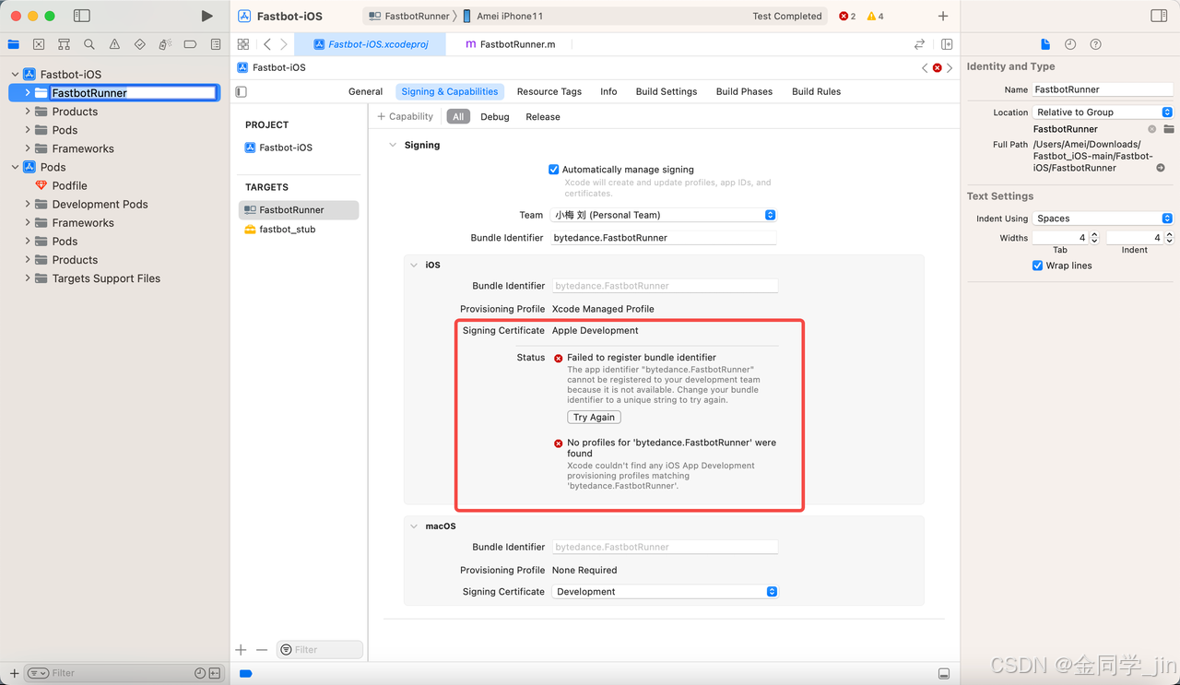The height and width of the screenshot is (685, 1180).
Task: Open the Find navigator magnifier icon
Action: click(89, 44)
